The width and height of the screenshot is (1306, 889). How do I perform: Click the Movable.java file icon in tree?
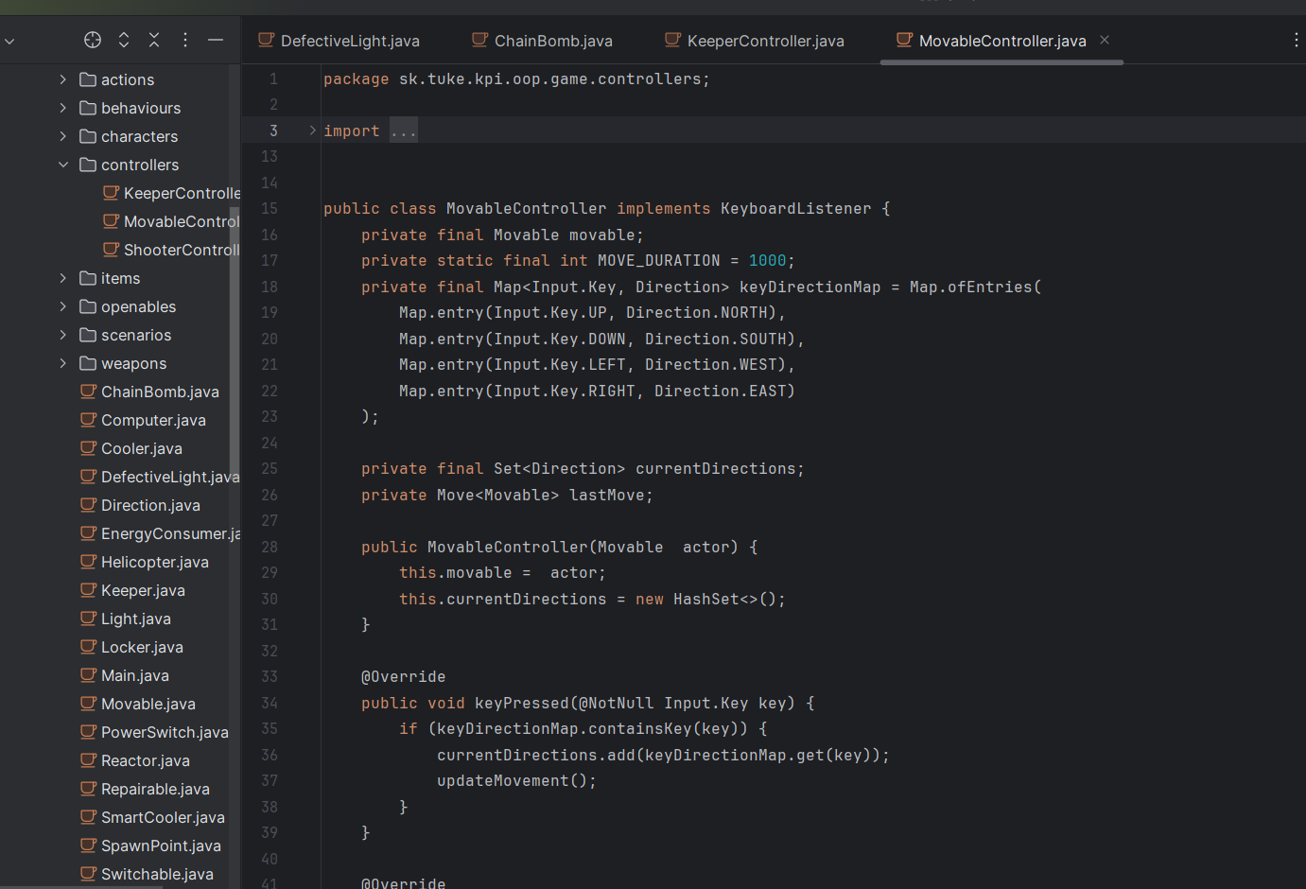click(88, 704)
